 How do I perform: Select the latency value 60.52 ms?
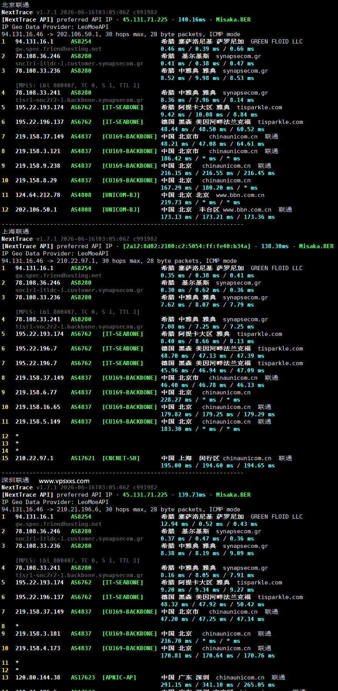pos(251,129)
